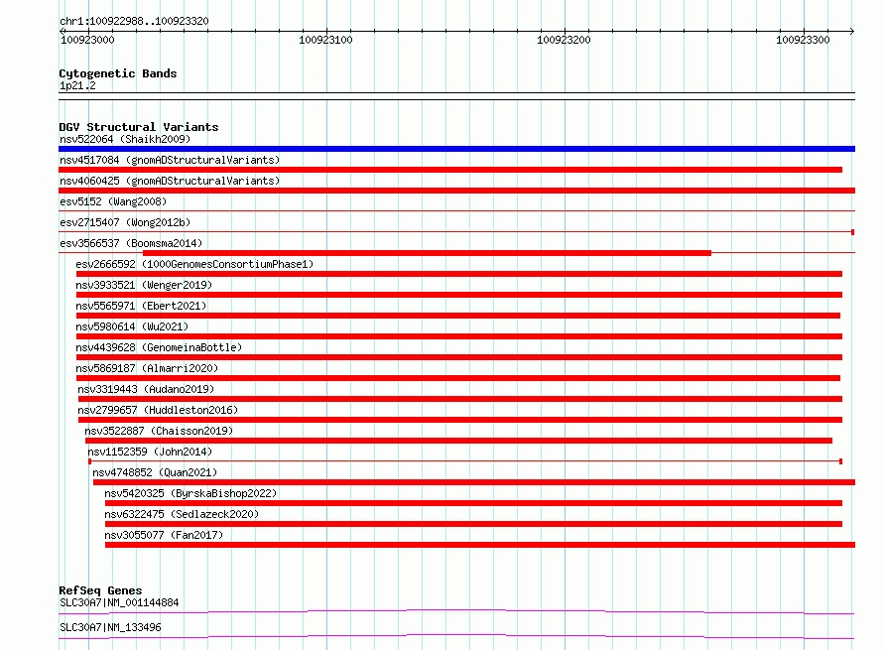The width and height of the screenshot is (883, 650).
Task: Select nsv1152359 (John2014) label
Action: pyautogui.click(x=150, y=452)
